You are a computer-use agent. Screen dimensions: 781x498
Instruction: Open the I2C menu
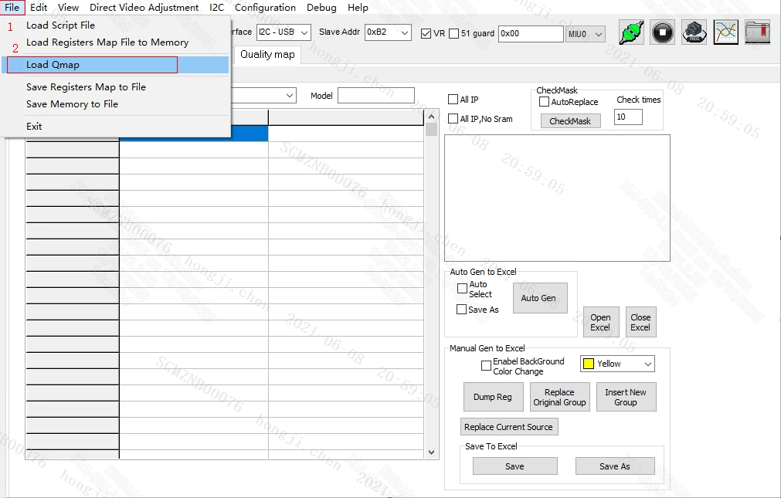pyautogui.click(x=216, y=8)
